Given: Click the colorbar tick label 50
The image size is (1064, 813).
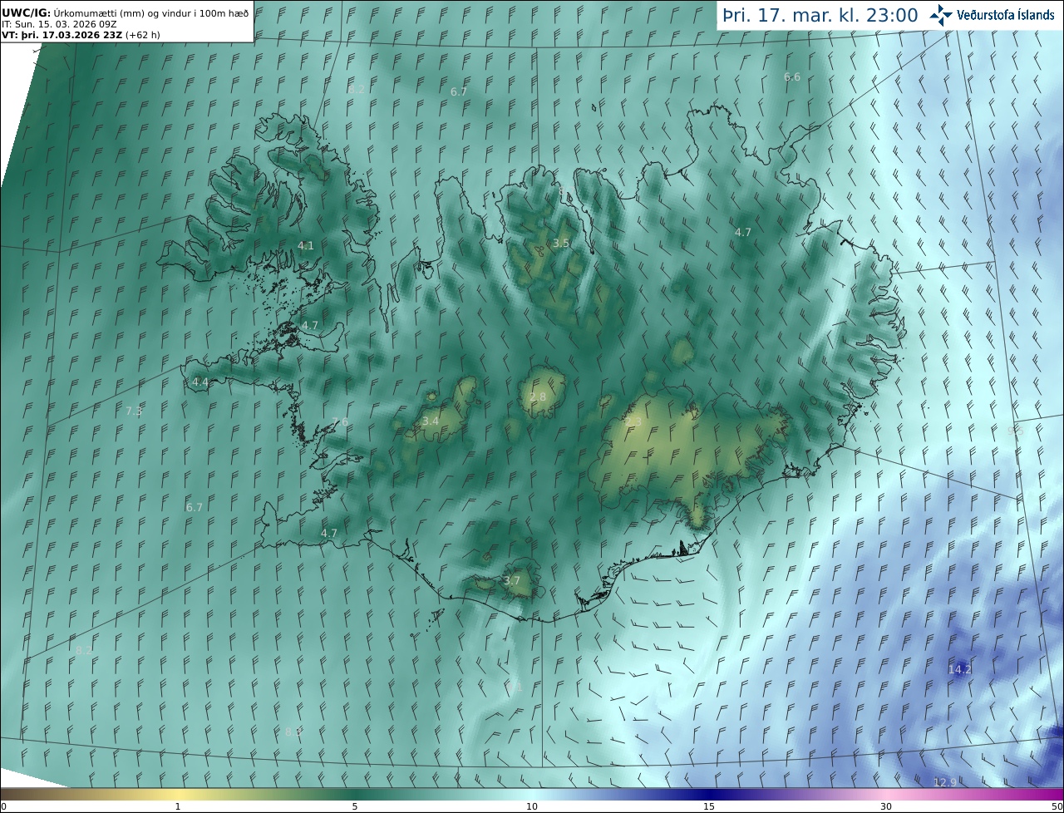Looking at the screenshot, I should [x=1057, y=806].
